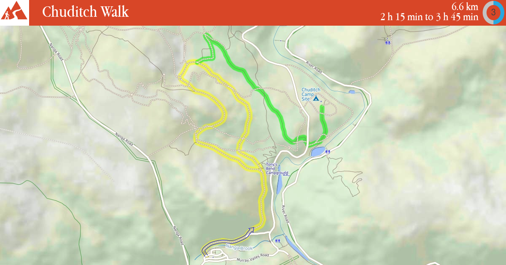This screenshot has width=506, height=265.
Task: Select the Chuditch Camp Site tent icon
Action: click(x=316, y=98)
